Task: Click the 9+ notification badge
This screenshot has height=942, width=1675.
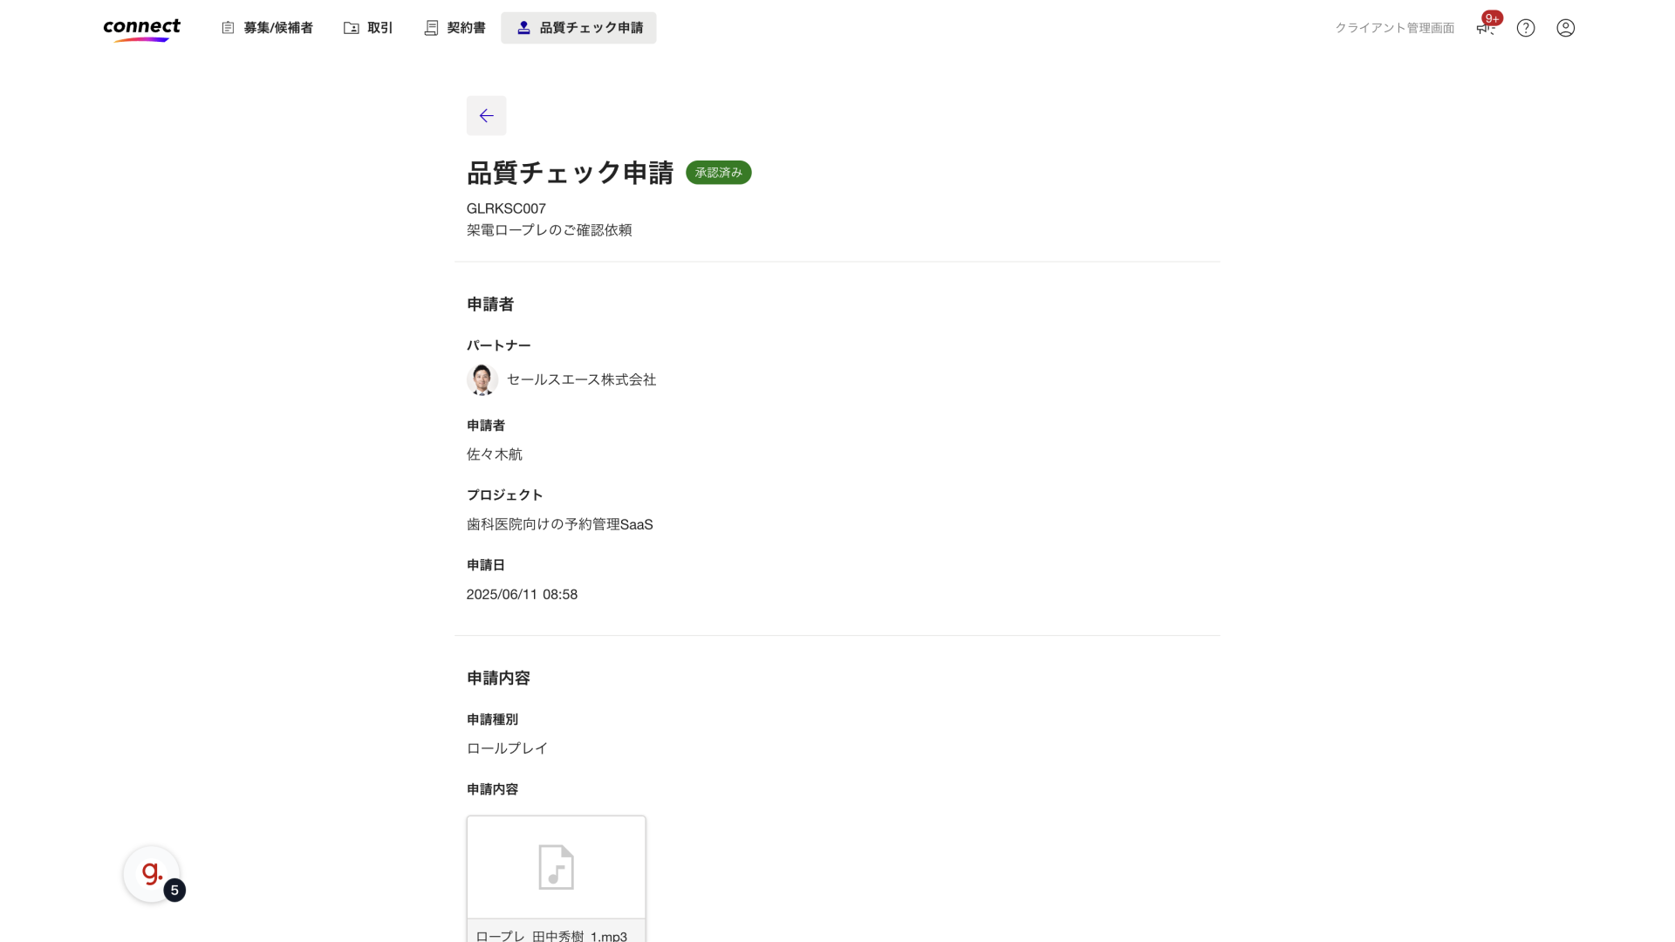Action: [1492, 17]
